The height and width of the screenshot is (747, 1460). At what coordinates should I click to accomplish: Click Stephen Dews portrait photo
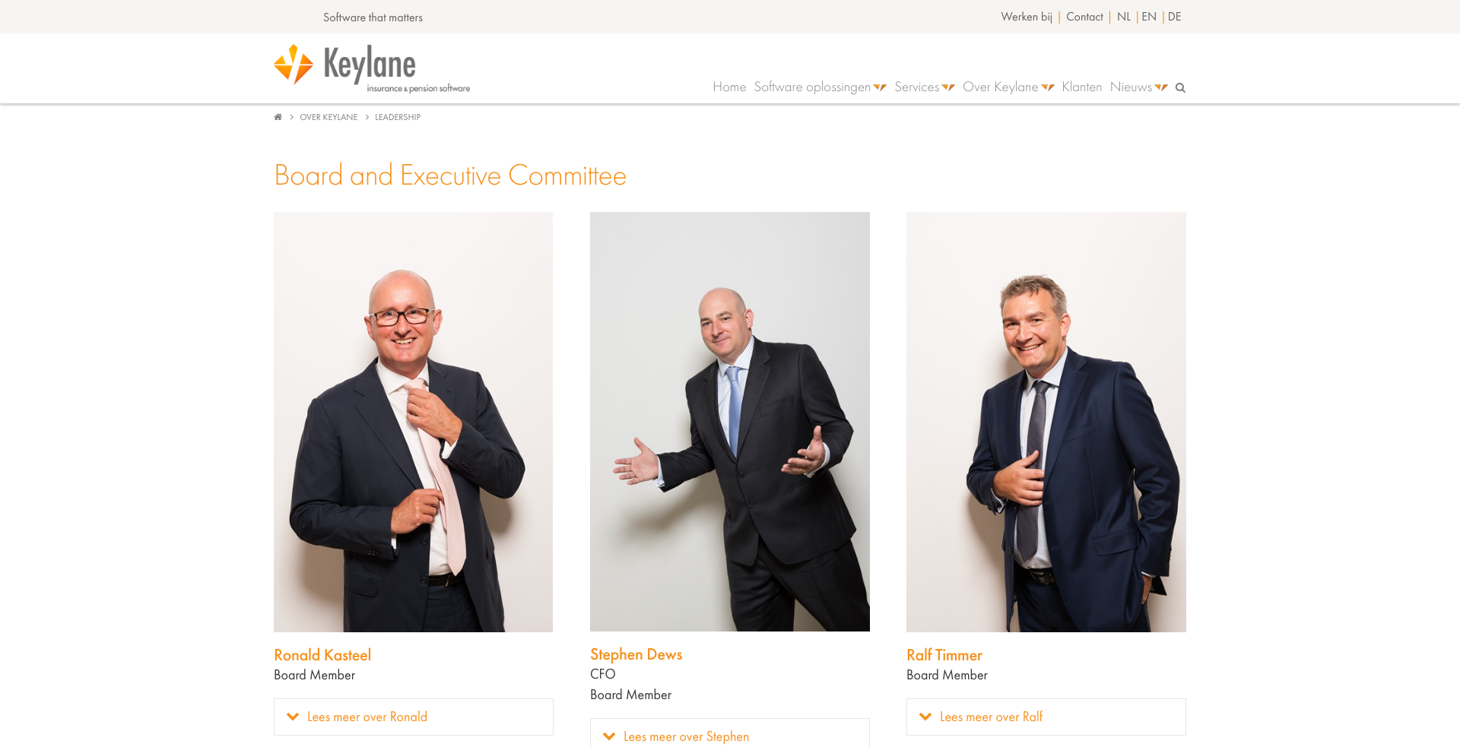pyautogui.click(x=730, y=422)
